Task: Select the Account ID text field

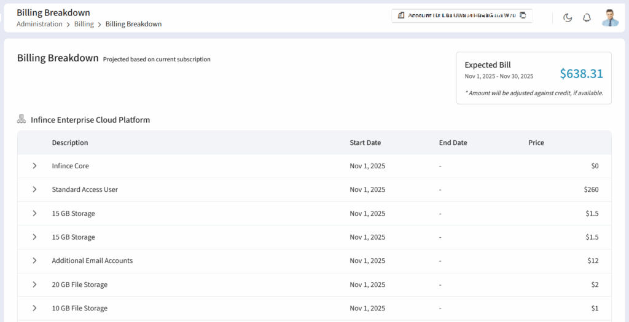Action: [x=462, y=15]
